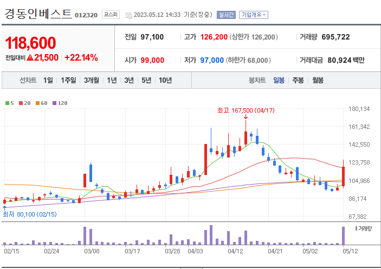Click the 04/21 date axis label

(275, 251)
